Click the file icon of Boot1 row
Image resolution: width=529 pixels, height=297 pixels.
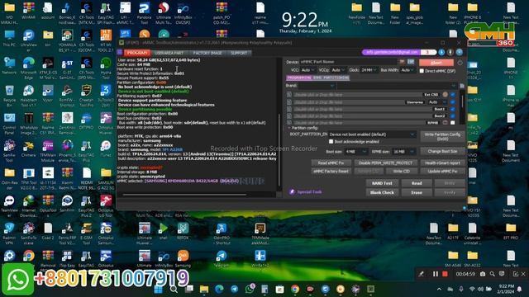coord(289,109)
